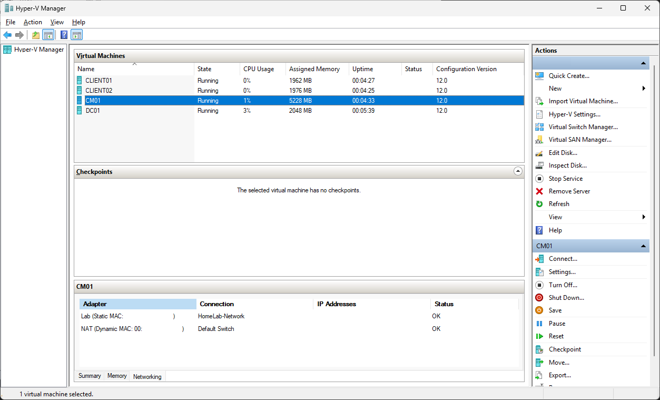This screenshot has width=660, height=400.
Task: Toggle the Show/Hide Action Pane toolbar icon
Action: point(77,35)
